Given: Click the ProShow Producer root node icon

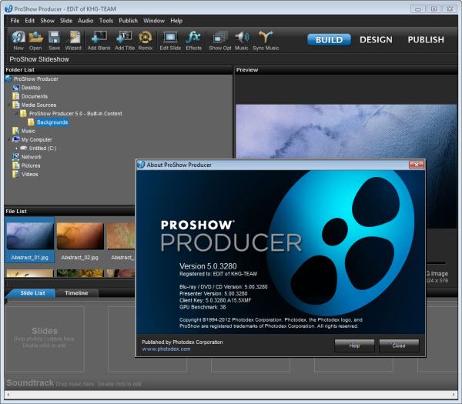Looking at the screenshot, I should click(x=8, y=79).
